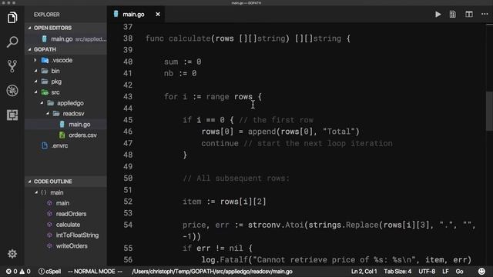The width and height of the screenshot is (493, 277).
Task: Toggle the bin folder arrow
Action: 35,71
